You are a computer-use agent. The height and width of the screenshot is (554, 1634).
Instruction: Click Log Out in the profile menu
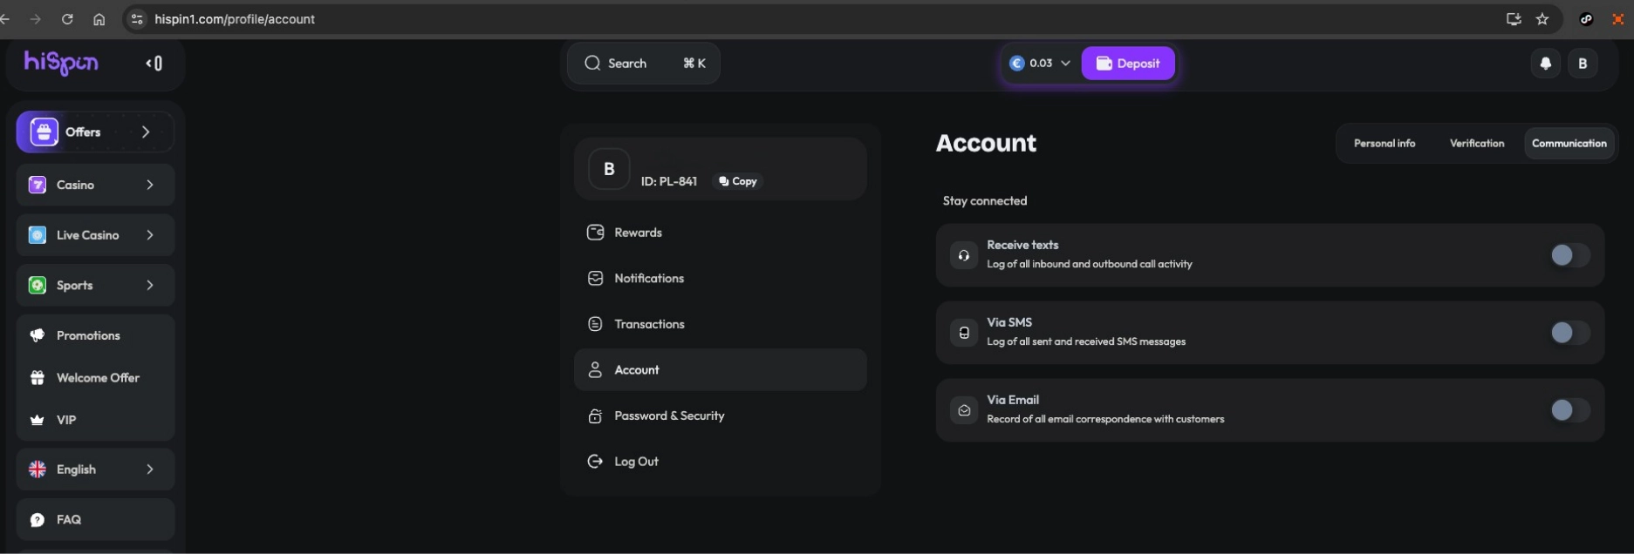point(721,462)
